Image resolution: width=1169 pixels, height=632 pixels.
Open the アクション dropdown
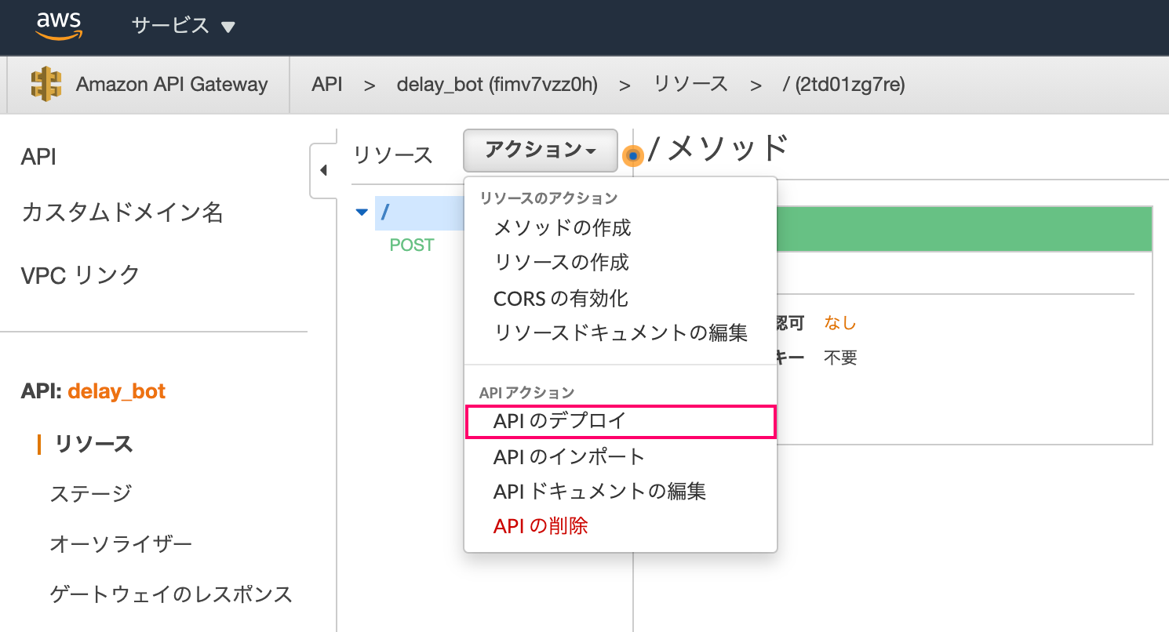[x=540, y=151]
